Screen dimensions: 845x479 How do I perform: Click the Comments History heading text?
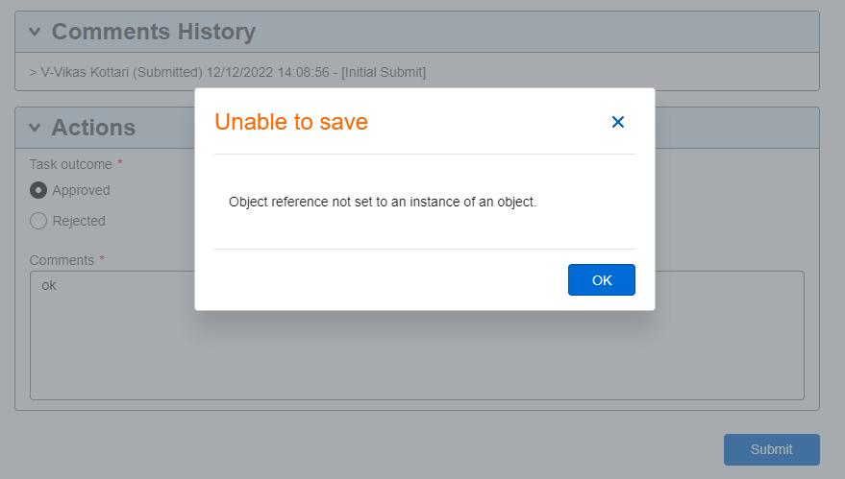tap(154, 32)
